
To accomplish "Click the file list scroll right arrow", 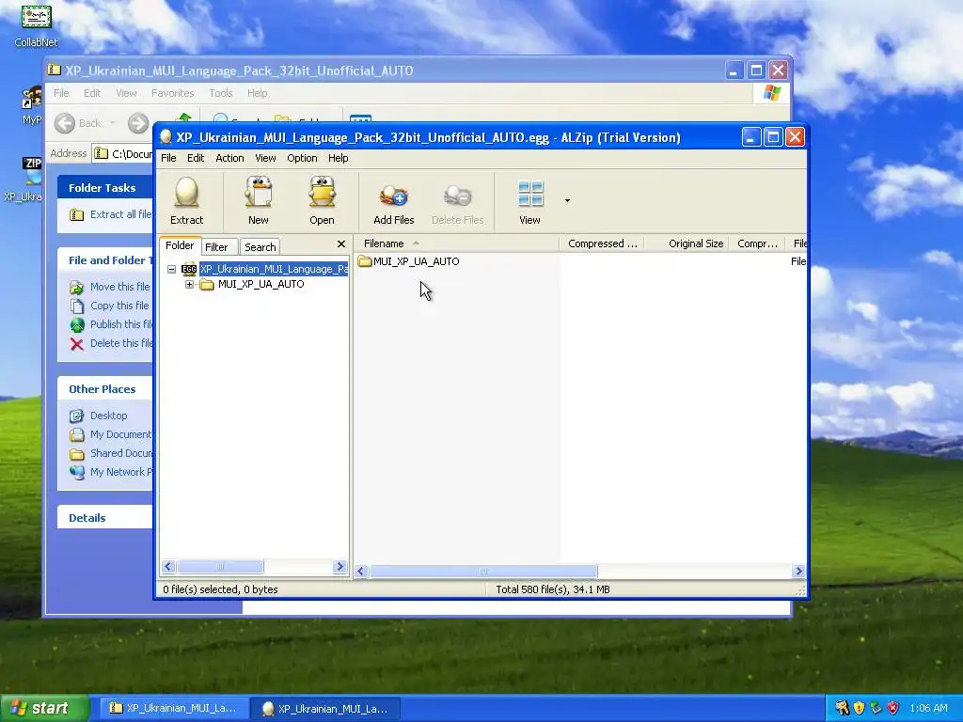I will coord(798,572).
